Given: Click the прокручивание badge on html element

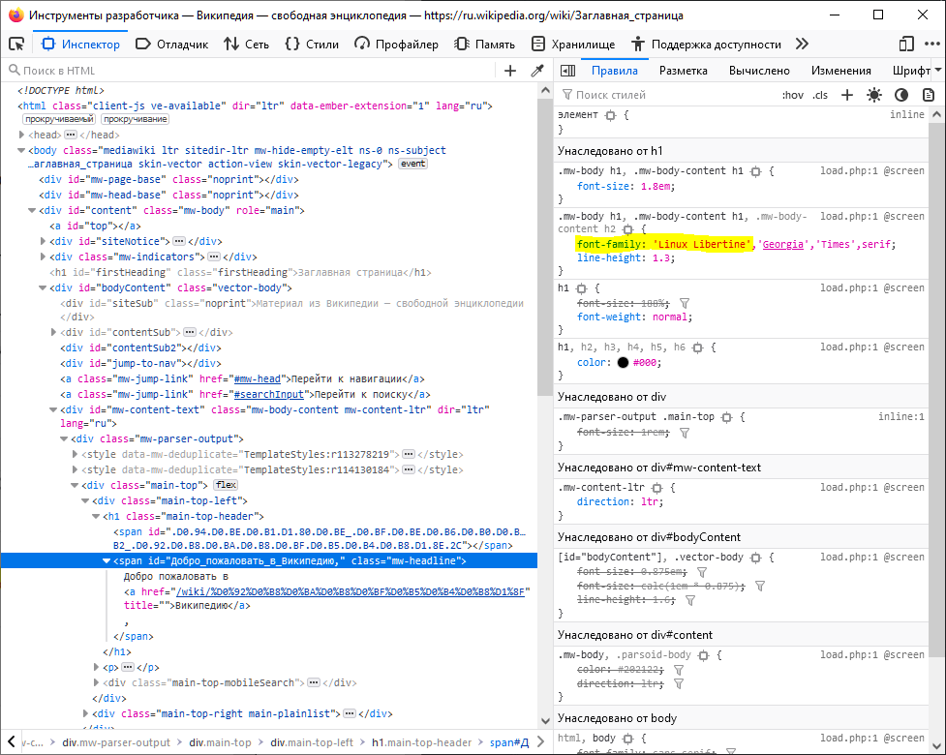Looking at the screenshot, I should coord(135,119).
